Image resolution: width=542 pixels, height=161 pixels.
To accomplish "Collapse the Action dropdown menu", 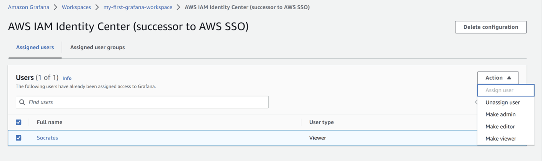I will 498,78.
